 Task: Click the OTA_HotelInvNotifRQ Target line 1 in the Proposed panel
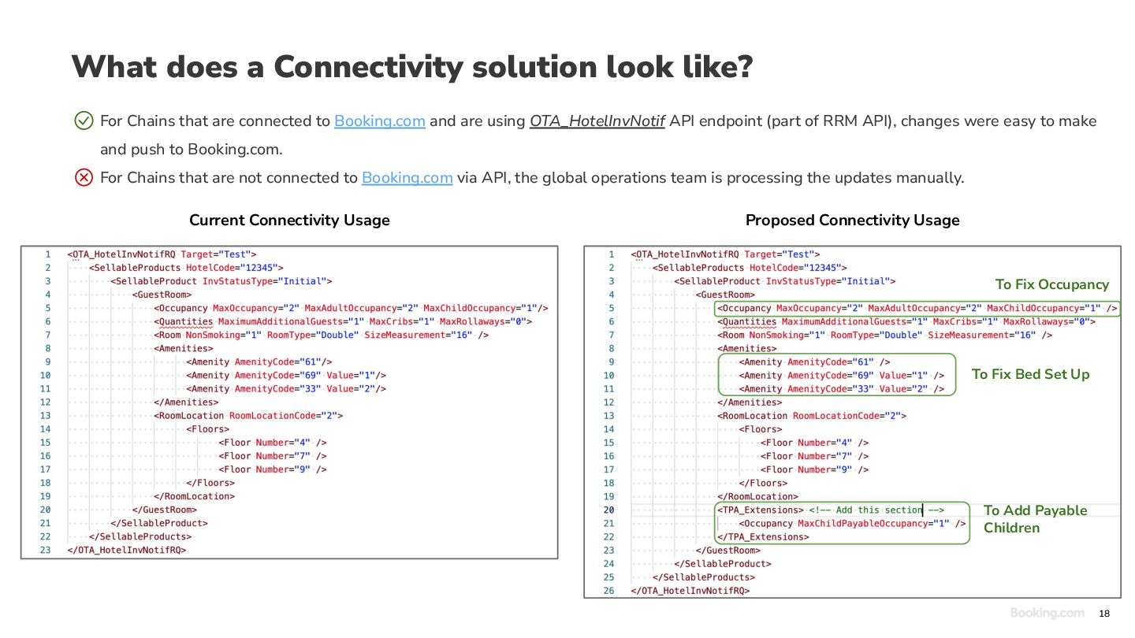pyautogui.click(x=725, y=254)
